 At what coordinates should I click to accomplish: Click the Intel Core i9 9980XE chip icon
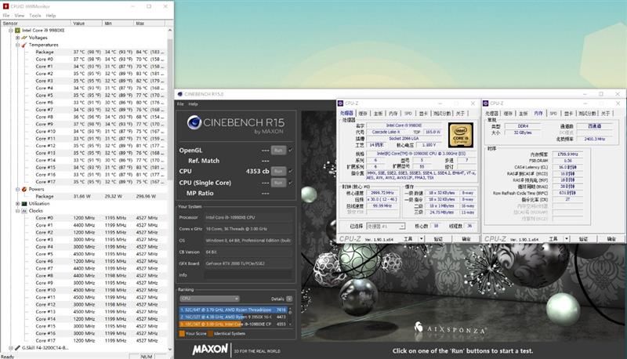tap(17, 31)
